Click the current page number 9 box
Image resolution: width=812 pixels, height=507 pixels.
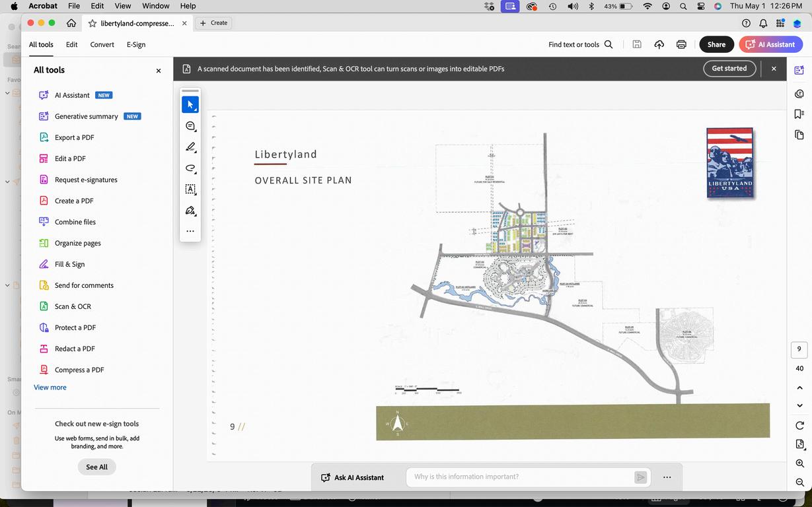pos(799,349)
